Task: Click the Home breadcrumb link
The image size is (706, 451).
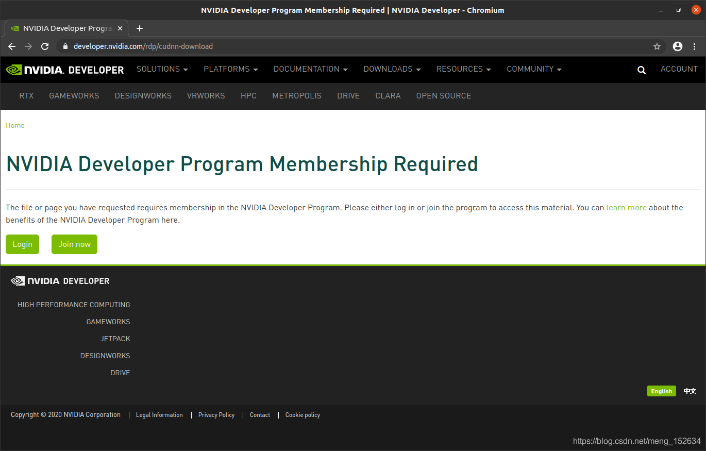Action: [x=15, y=125]
